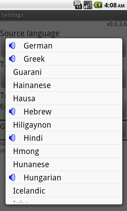Select Icelandic from the list
The height and width of the screenshot is (211, 127).
[x=64, y=191]
